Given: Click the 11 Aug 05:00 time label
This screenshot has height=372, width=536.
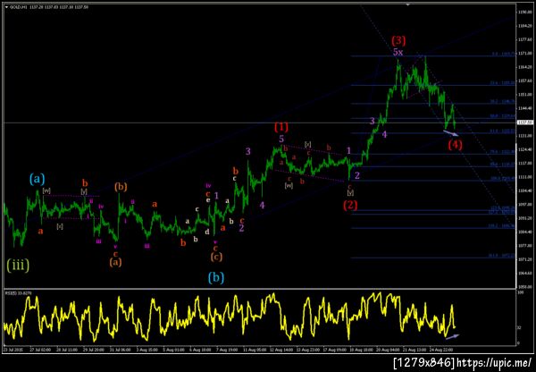Looking at the screenshot, I should click(x=255, y=350).
